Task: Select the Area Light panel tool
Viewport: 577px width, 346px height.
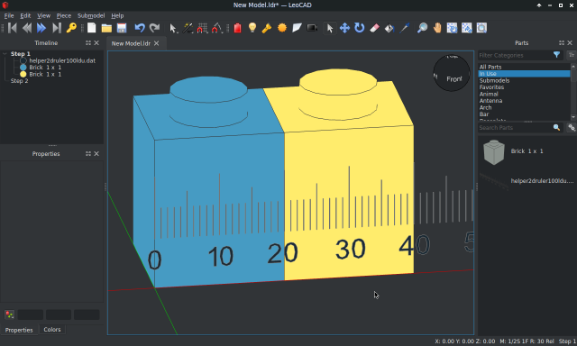Action: 297,28
